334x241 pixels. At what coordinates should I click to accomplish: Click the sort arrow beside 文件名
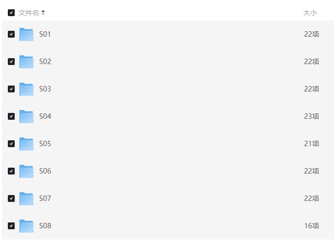[43, 13]
